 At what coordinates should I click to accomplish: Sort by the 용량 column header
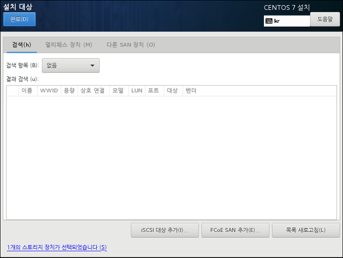pos(69,91)
